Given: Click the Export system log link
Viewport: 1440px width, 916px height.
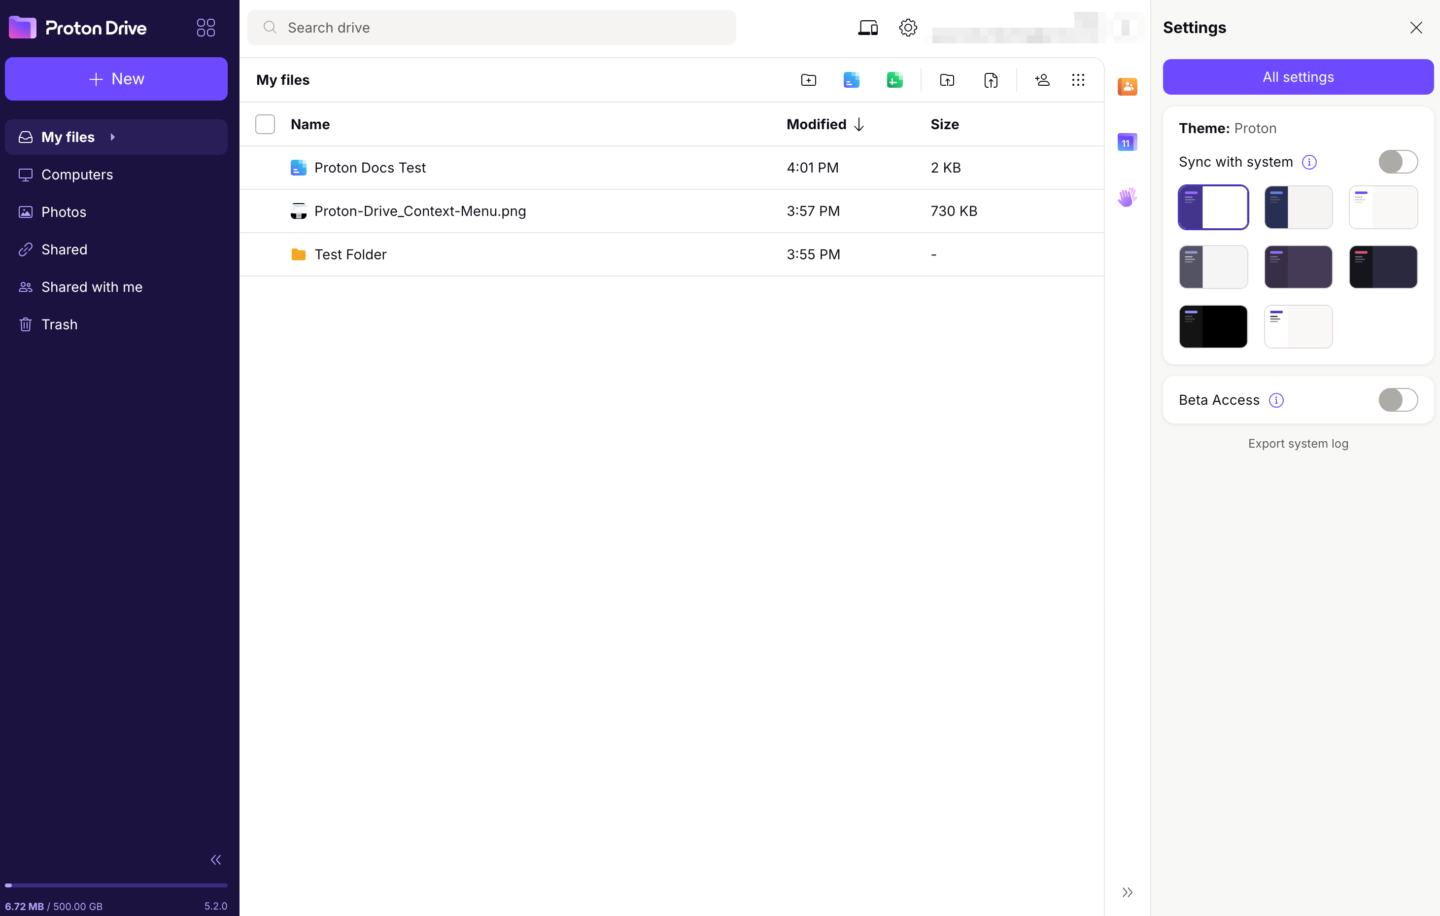Looking at the screenshot, I should (x=1298, y=443).
